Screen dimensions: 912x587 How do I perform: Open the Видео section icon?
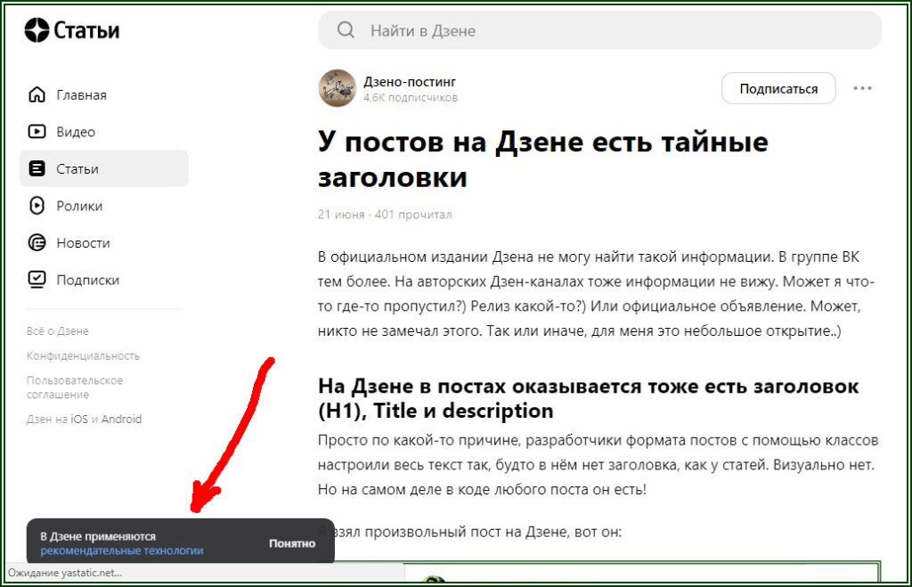(37, 131)
